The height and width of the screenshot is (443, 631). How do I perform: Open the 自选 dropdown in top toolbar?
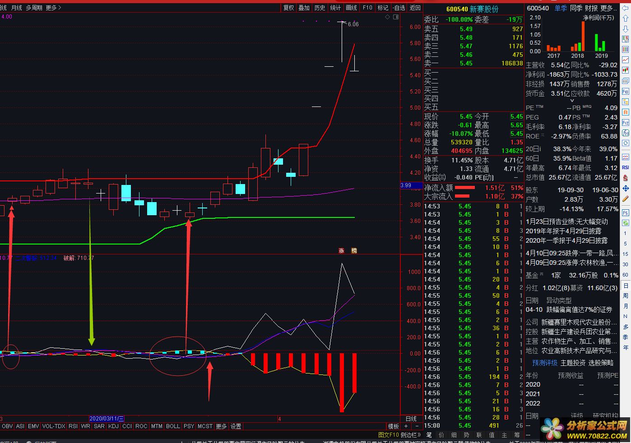[399, 8]
